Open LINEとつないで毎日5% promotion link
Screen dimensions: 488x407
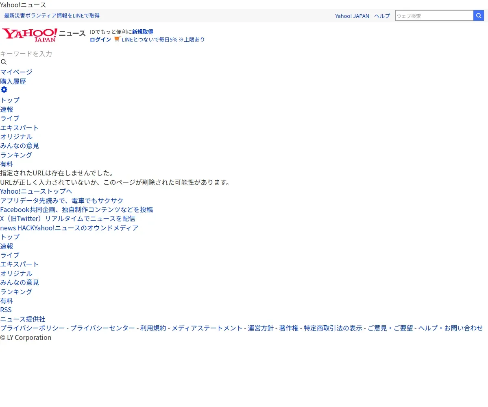click(163, 39)
